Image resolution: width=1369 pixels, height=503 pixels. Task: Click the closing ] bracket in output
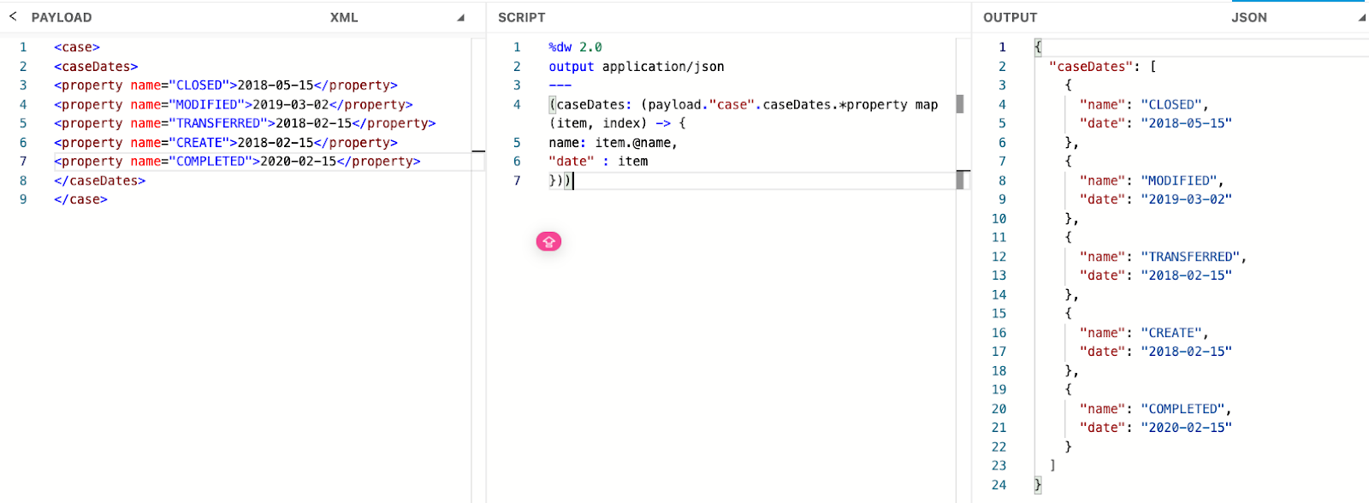tap(1052, 465)
